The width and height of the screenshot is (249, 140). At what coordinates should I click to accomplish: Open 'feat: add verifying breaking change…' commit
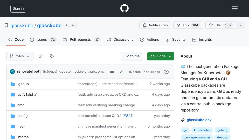tap(107, 105)
